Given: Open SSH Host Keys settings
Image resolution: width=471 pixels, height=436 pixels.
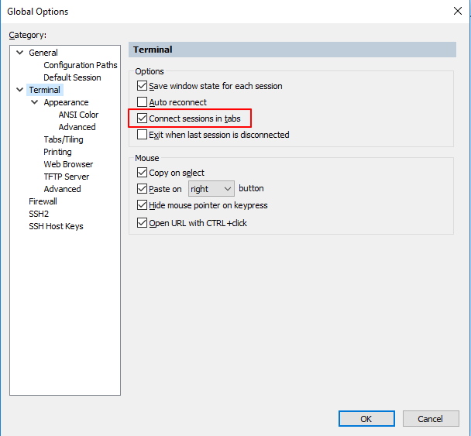Looking at the screenshot, I should tap(56, 226).
